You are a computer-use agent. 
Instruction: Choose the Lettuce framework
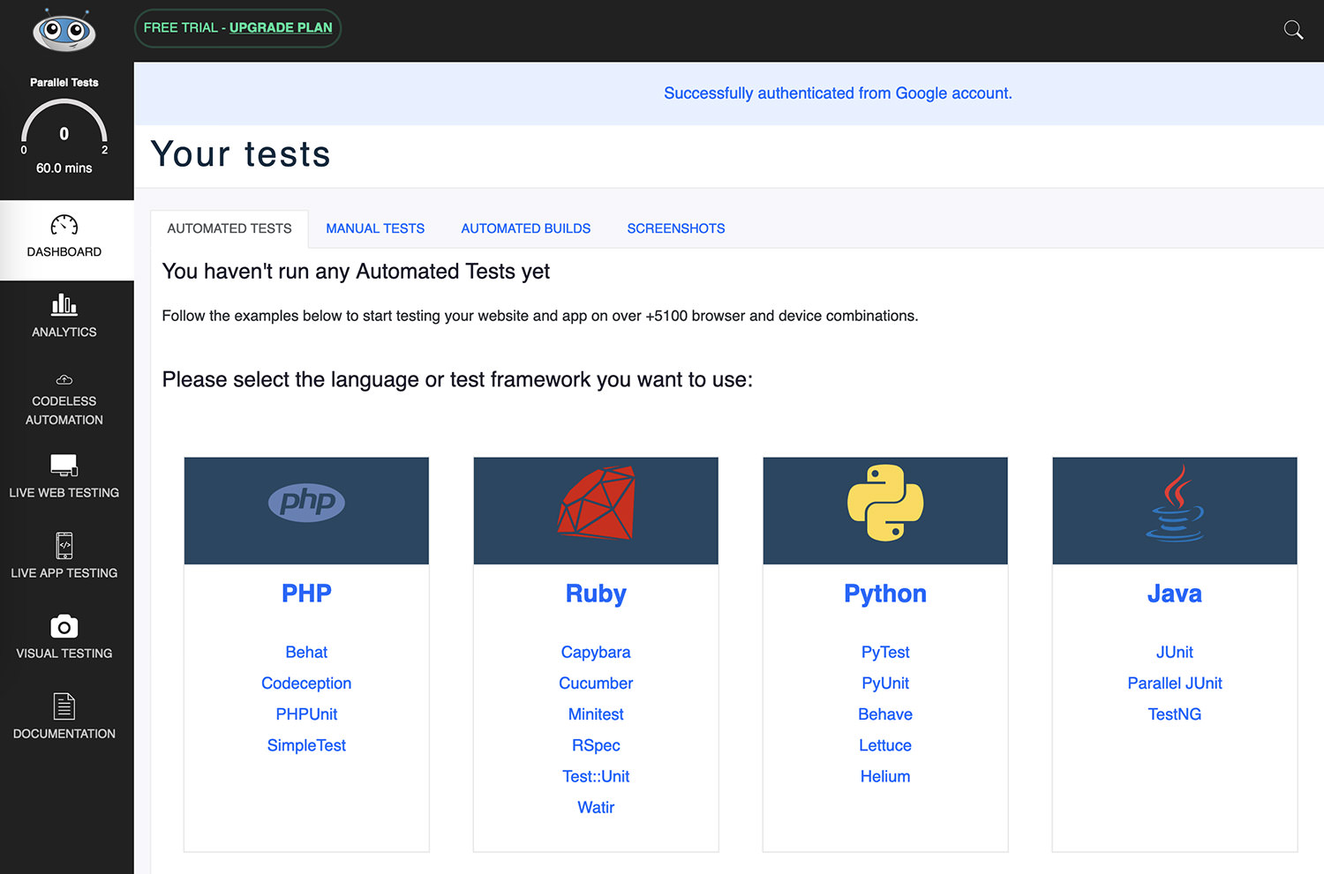tap(885, 745)
